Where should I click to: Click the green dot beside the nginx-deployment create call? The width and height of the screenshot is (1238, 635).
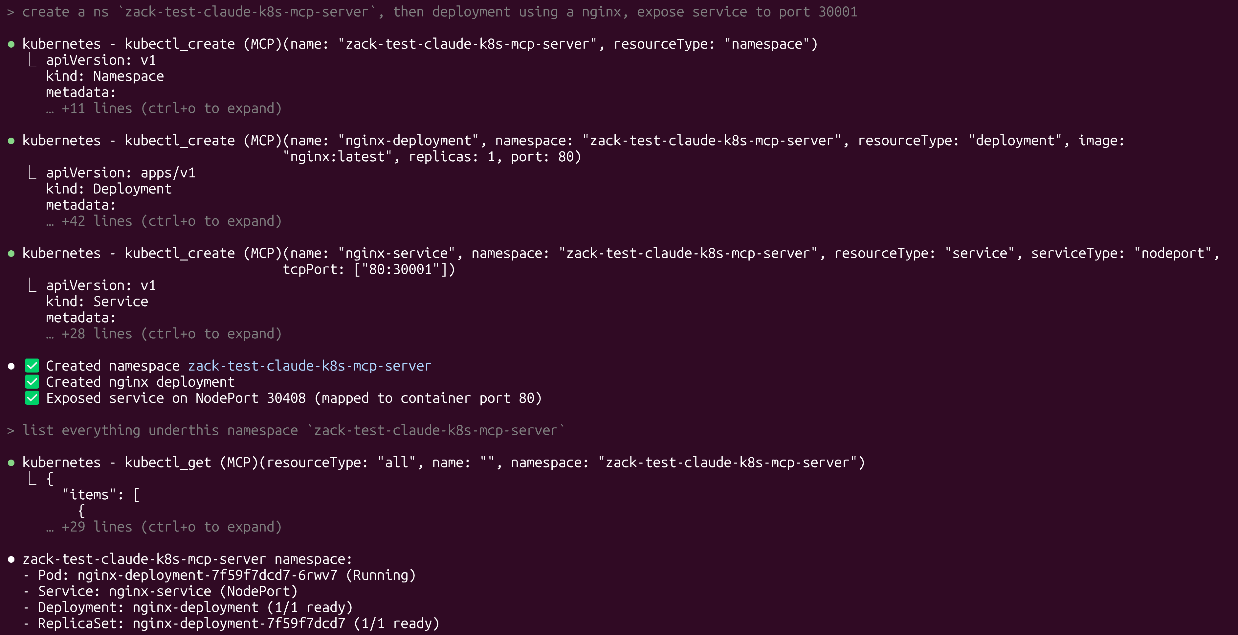pos(11,141)
